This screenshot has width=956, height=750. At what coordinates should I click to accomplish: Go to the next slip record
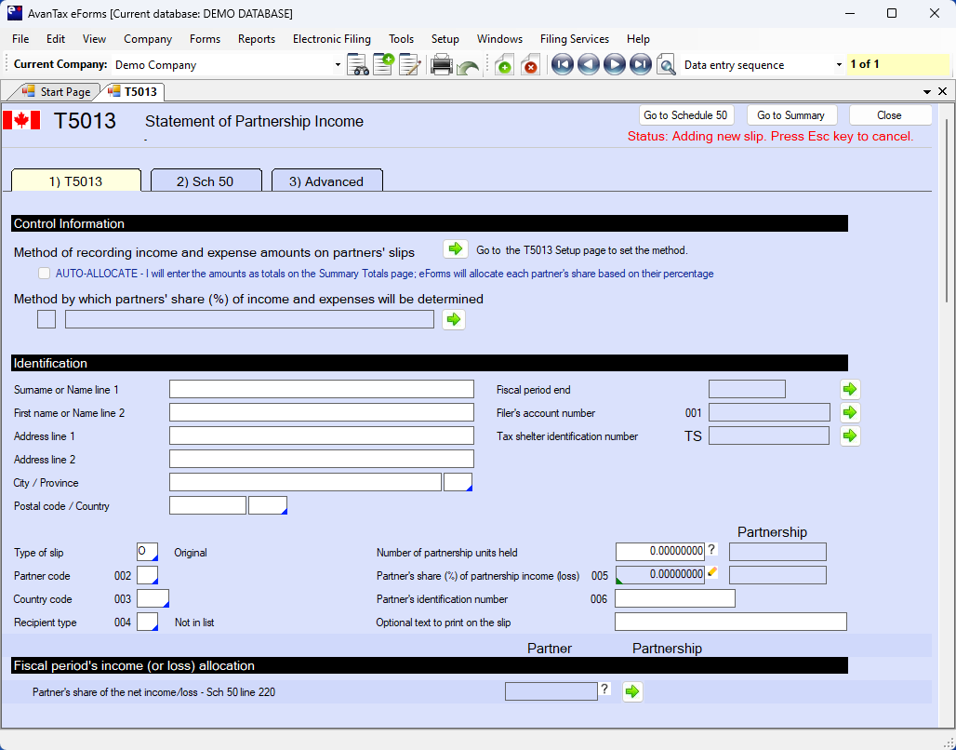[614, 65]
